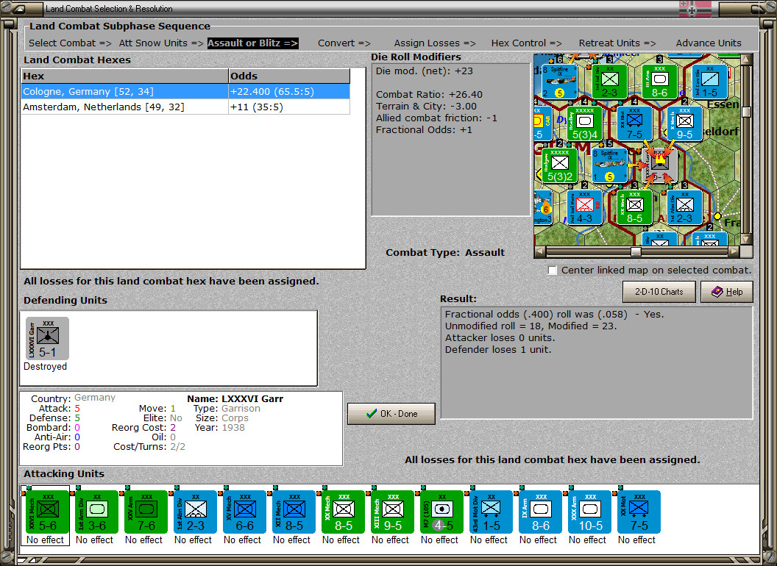Click the map scroll down arrow
Image resolution: width=777 pixels, height=566 pixels.
[x=746, y=239]
